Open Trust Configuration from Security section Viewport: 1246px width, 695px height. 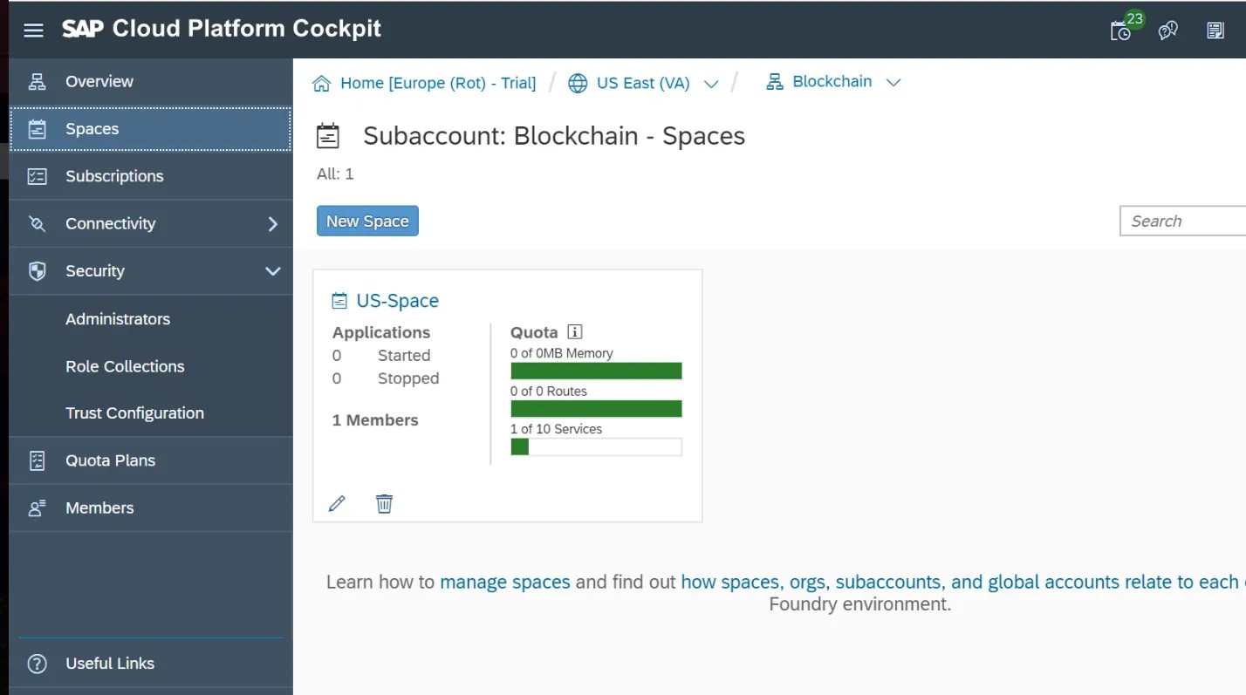point(135,412)
